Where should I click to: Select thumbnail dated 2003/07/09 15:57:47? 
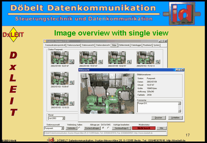click(x=88, y=58)
